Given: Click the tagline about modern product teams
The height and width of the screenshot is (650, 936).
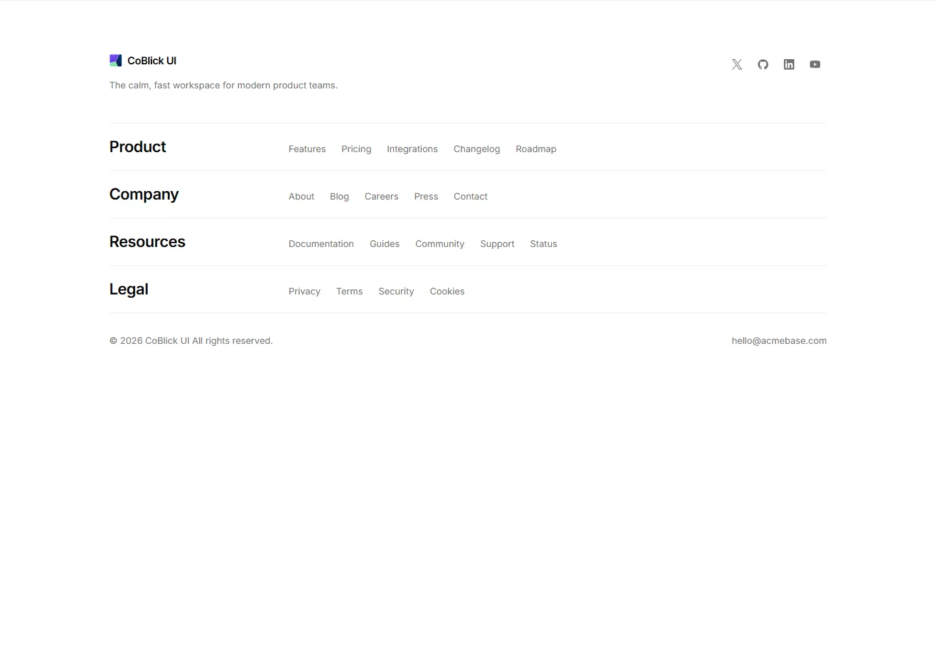Looking at the screenshot, I should point(224,85).
